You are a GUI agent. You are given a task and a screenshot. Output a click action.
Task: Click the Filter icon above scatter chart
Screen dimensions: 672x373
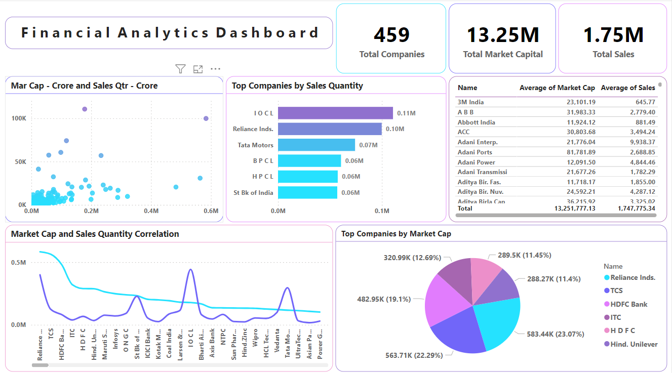[x=180, y=69]
